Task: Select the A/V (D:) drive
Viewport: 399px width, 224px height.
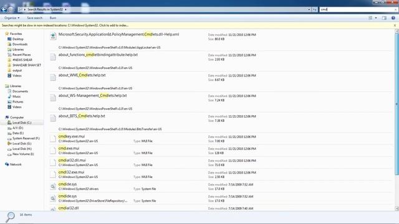Action: click(17, 128)
